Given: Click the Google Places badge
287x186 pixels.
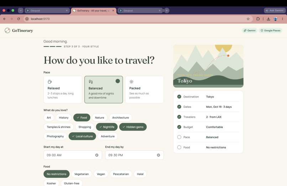Looking at the screenshot, I should point(270,31).
